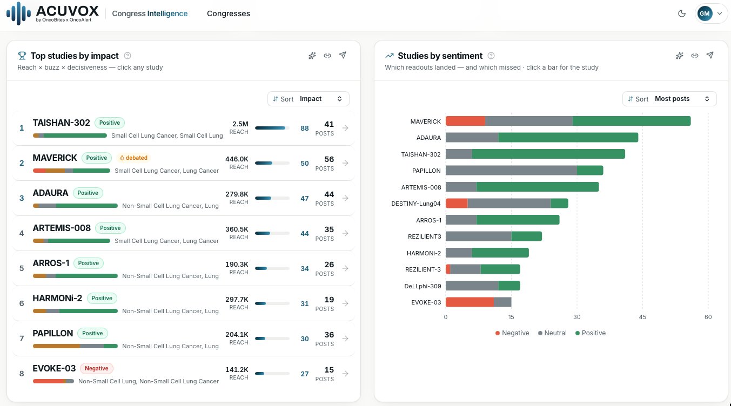Open the Sort Most posts dropdown

coord(669,99)
